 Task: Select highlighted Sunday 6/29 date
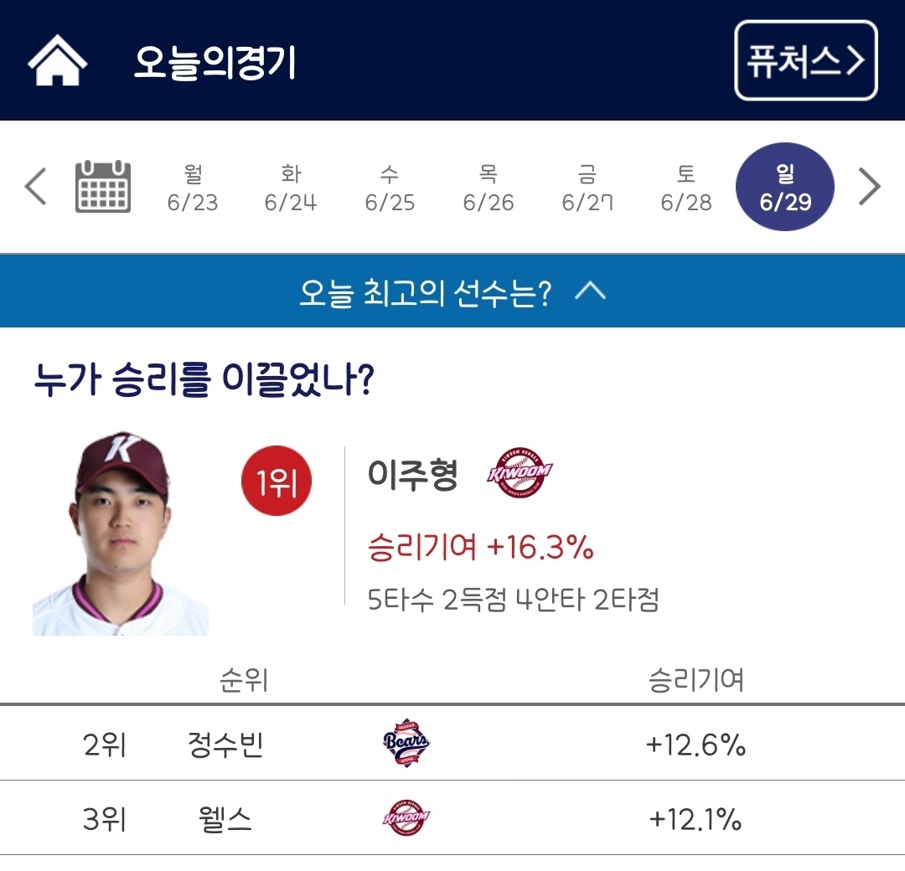785,188
